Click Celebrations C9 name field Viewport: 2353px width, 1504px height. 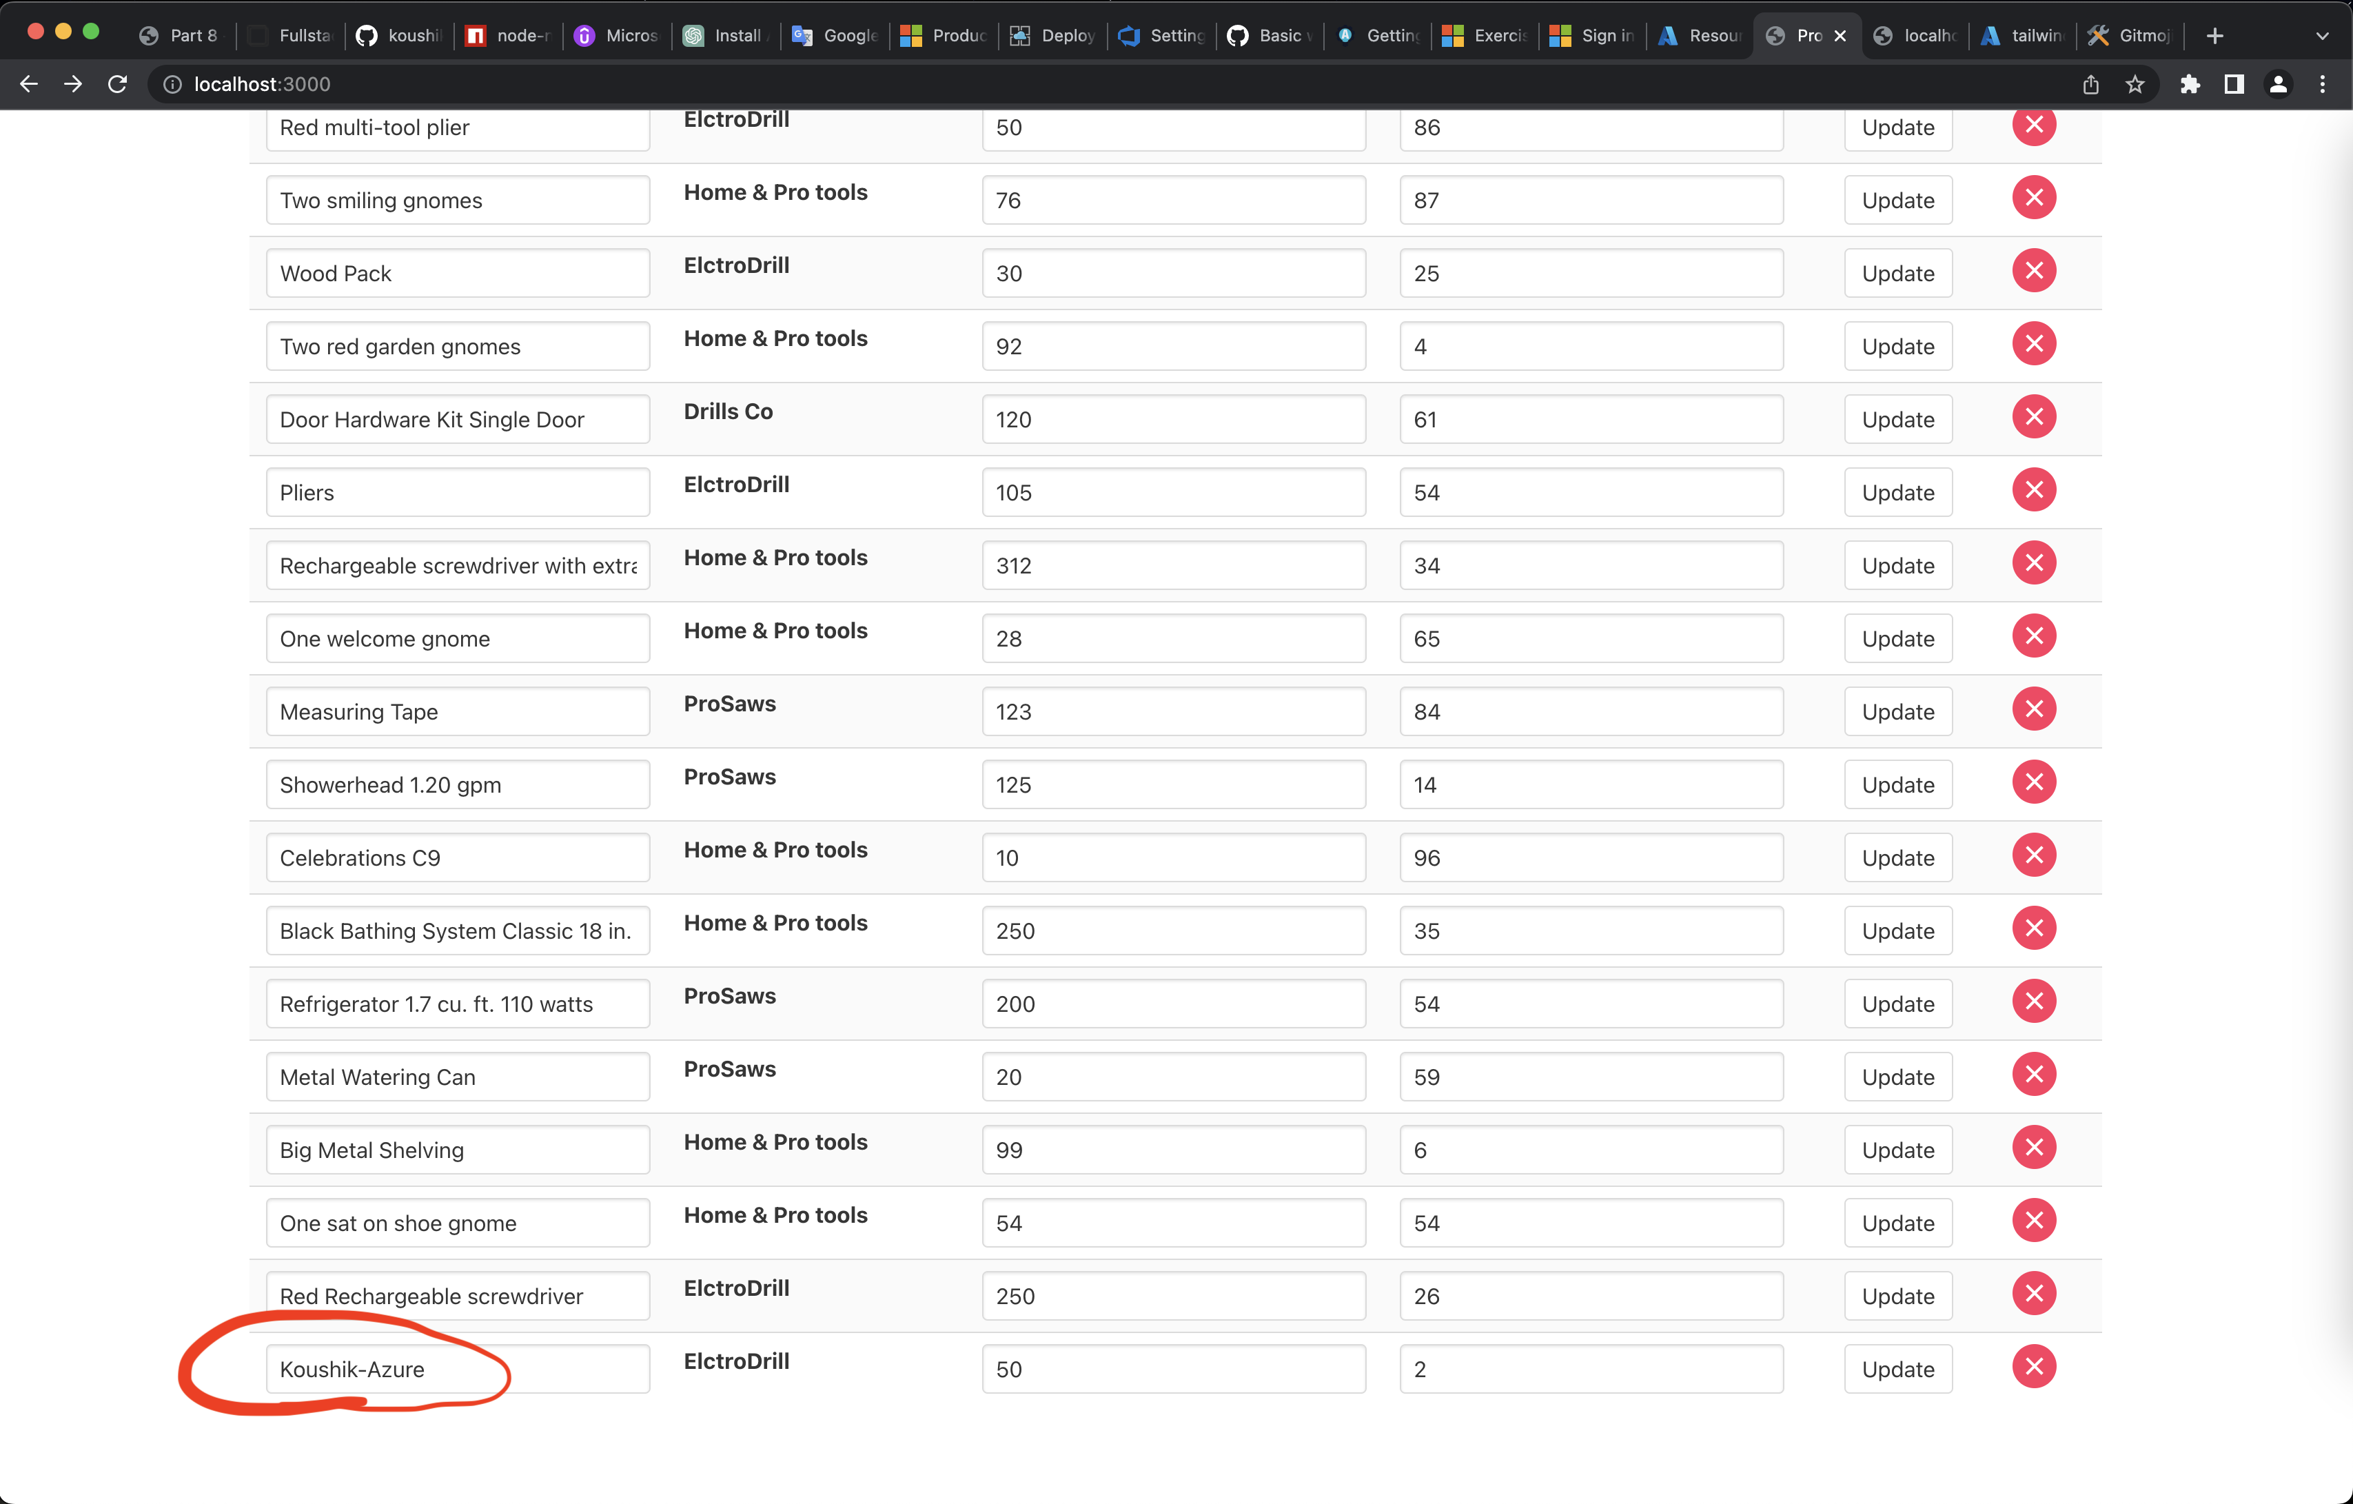[x=458, y=858]
